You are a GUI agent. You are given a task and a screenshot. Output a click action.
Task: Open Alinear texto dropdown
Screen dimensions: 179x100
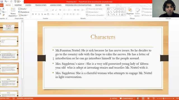(93, 12)
